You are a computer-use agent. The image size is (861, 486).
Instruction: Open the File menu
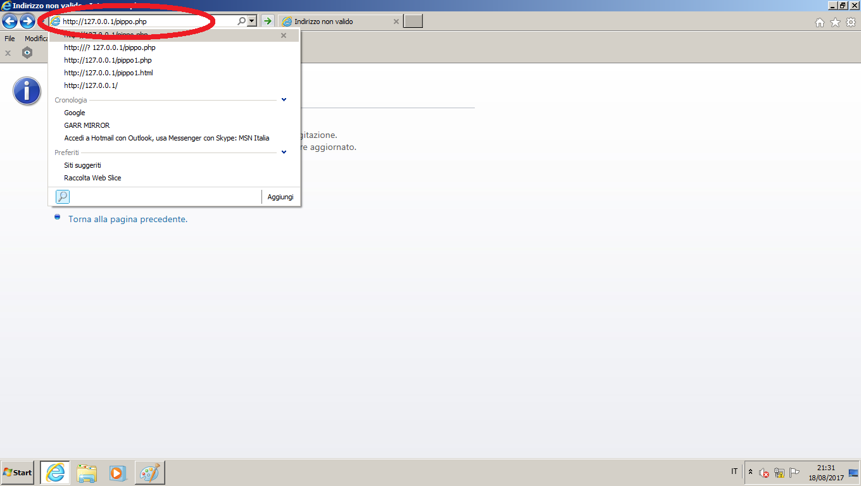click(9, 39)
